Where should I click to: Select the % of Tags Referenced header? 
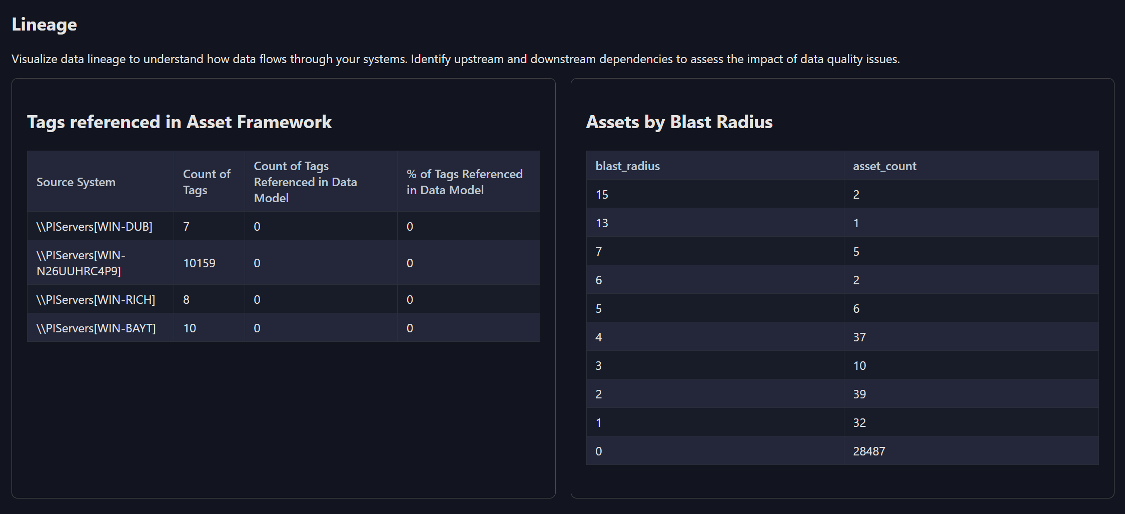click(x=464, y=182)
